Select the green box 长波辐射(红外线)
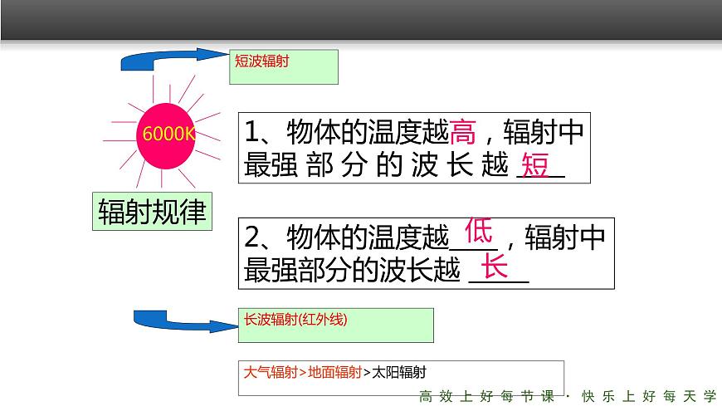Viewport: 722px width, 406px height. pos(335,325)
